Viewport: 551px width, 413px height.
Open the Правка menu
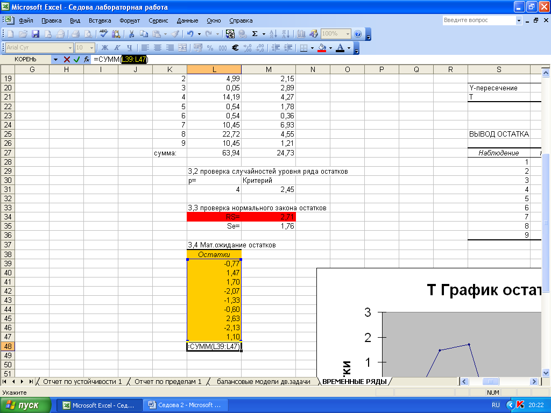51,21
